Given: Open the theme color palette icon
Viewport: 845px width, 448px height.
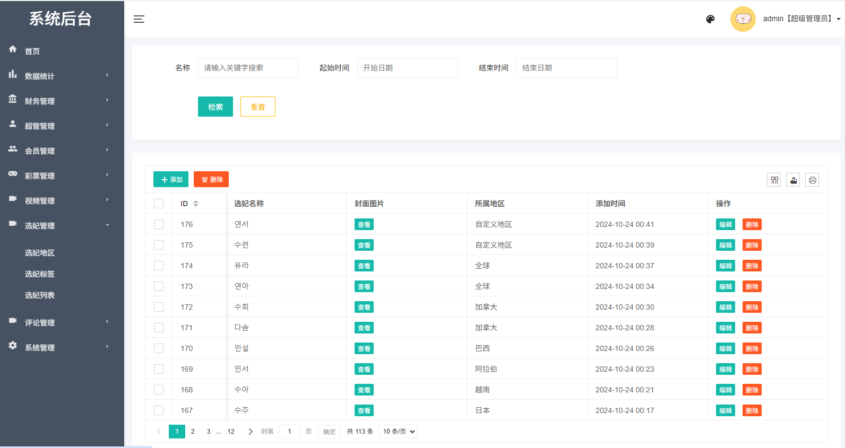Looking at the screenshot, I should pyautogui.click(x=710, y=19).
